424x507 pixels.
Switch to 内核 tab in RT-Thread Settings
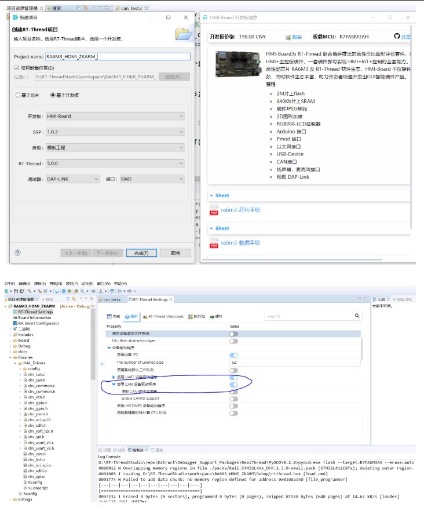point(114,316)
